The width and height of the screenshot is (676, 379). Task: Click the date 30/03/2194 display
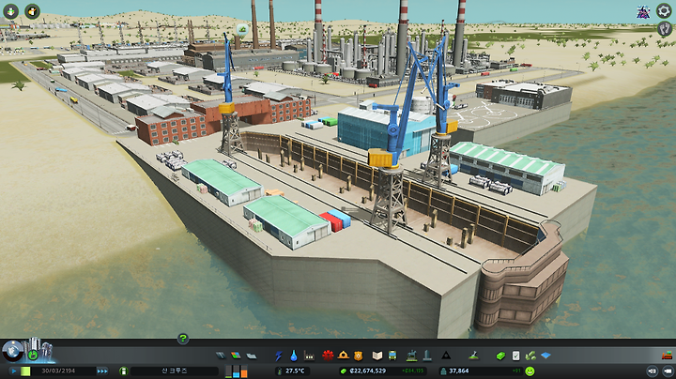click(x=58, y=371)
